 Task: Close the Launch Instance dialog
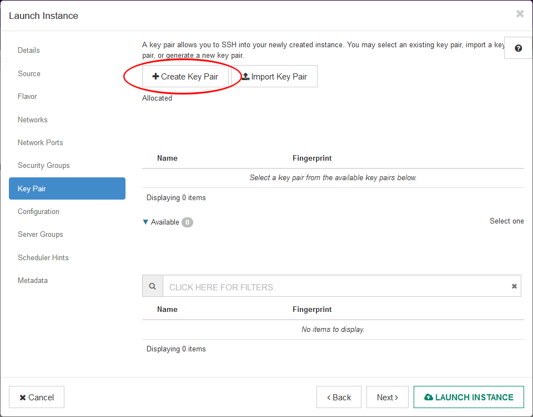tap(520, 14)
